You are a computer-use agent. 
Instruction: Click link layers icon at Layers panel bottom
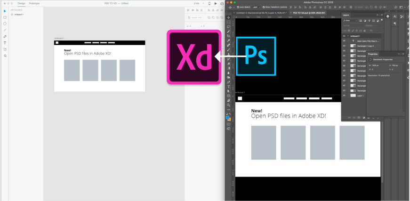coord(349,118)
